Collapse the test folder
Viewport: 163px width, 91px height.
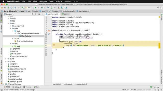pos(10,44)
